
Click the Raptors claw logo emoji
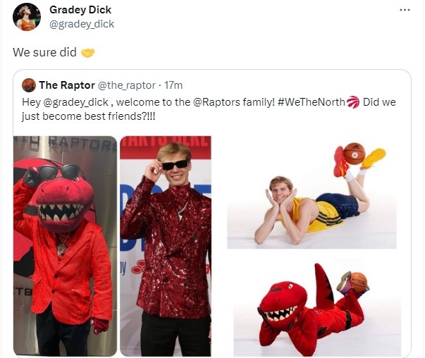click(353, 102)
